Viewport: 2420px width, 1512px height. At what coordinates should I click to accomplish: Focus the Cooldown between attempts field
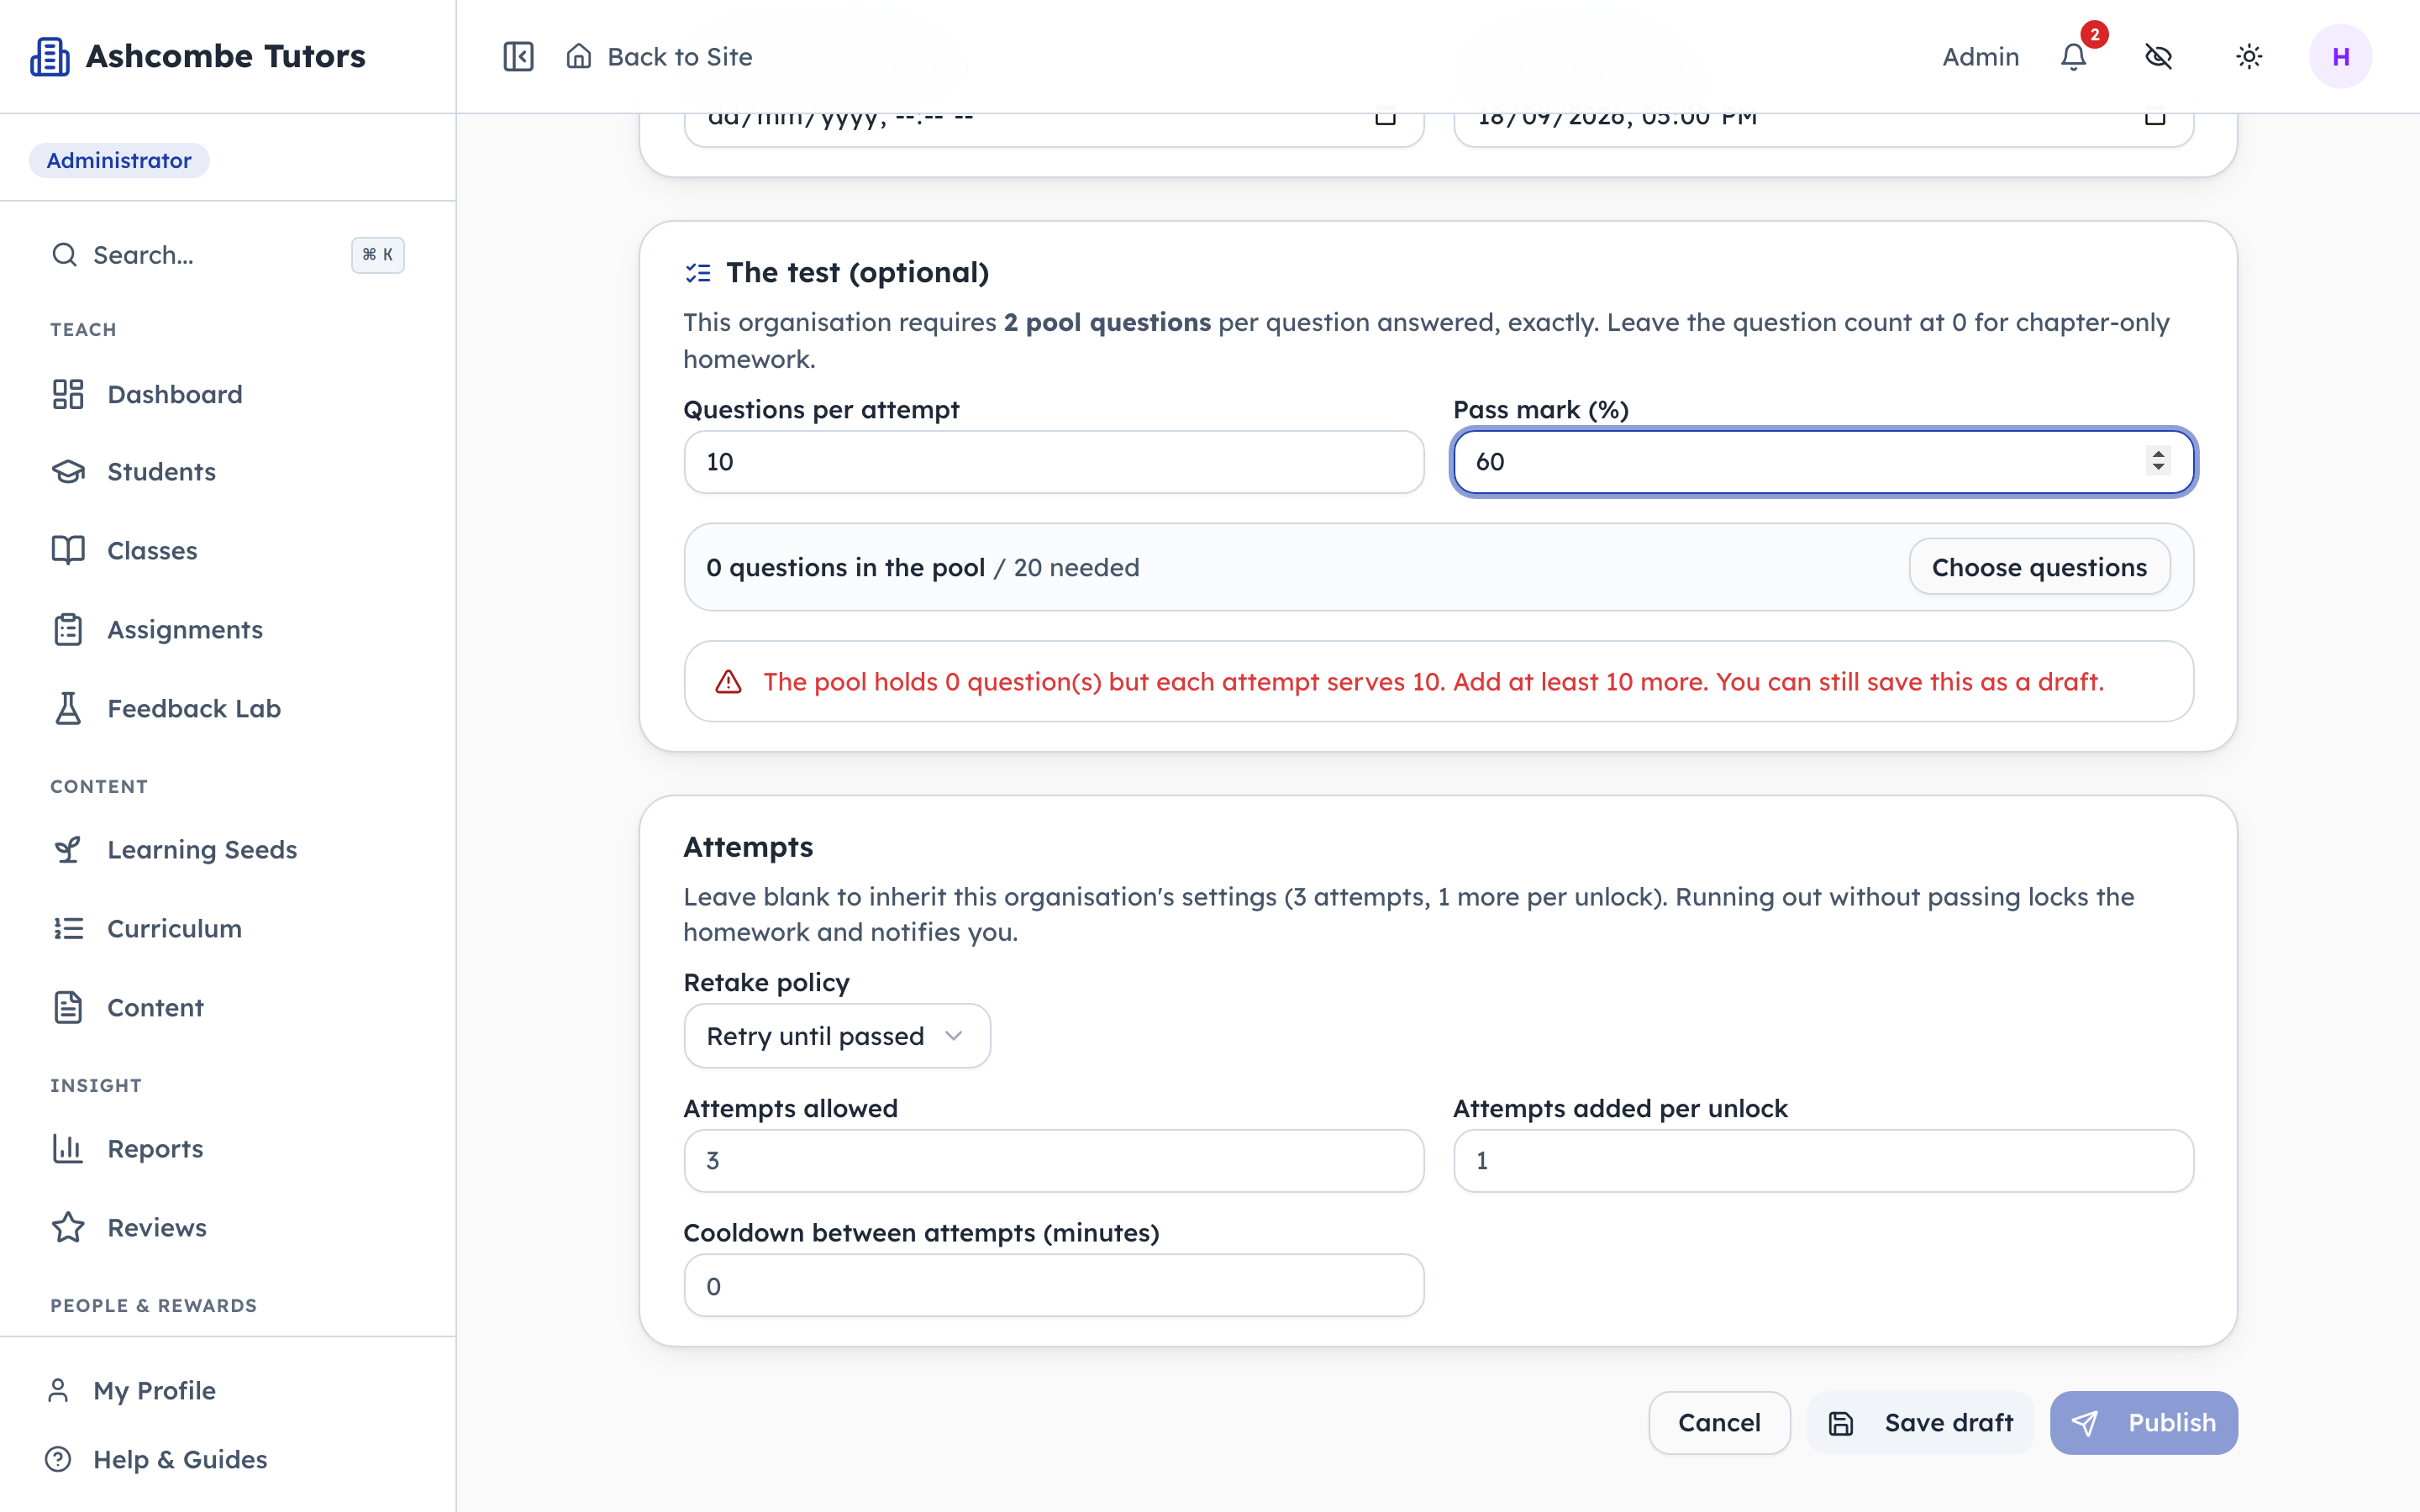pos(1054,1286)
